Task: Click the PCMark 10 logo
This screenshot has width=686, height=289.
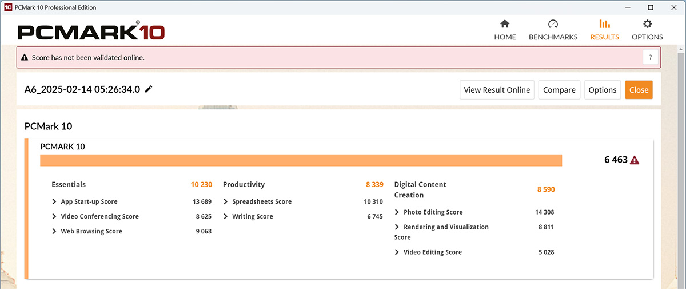Action: [x=91, y=31]
